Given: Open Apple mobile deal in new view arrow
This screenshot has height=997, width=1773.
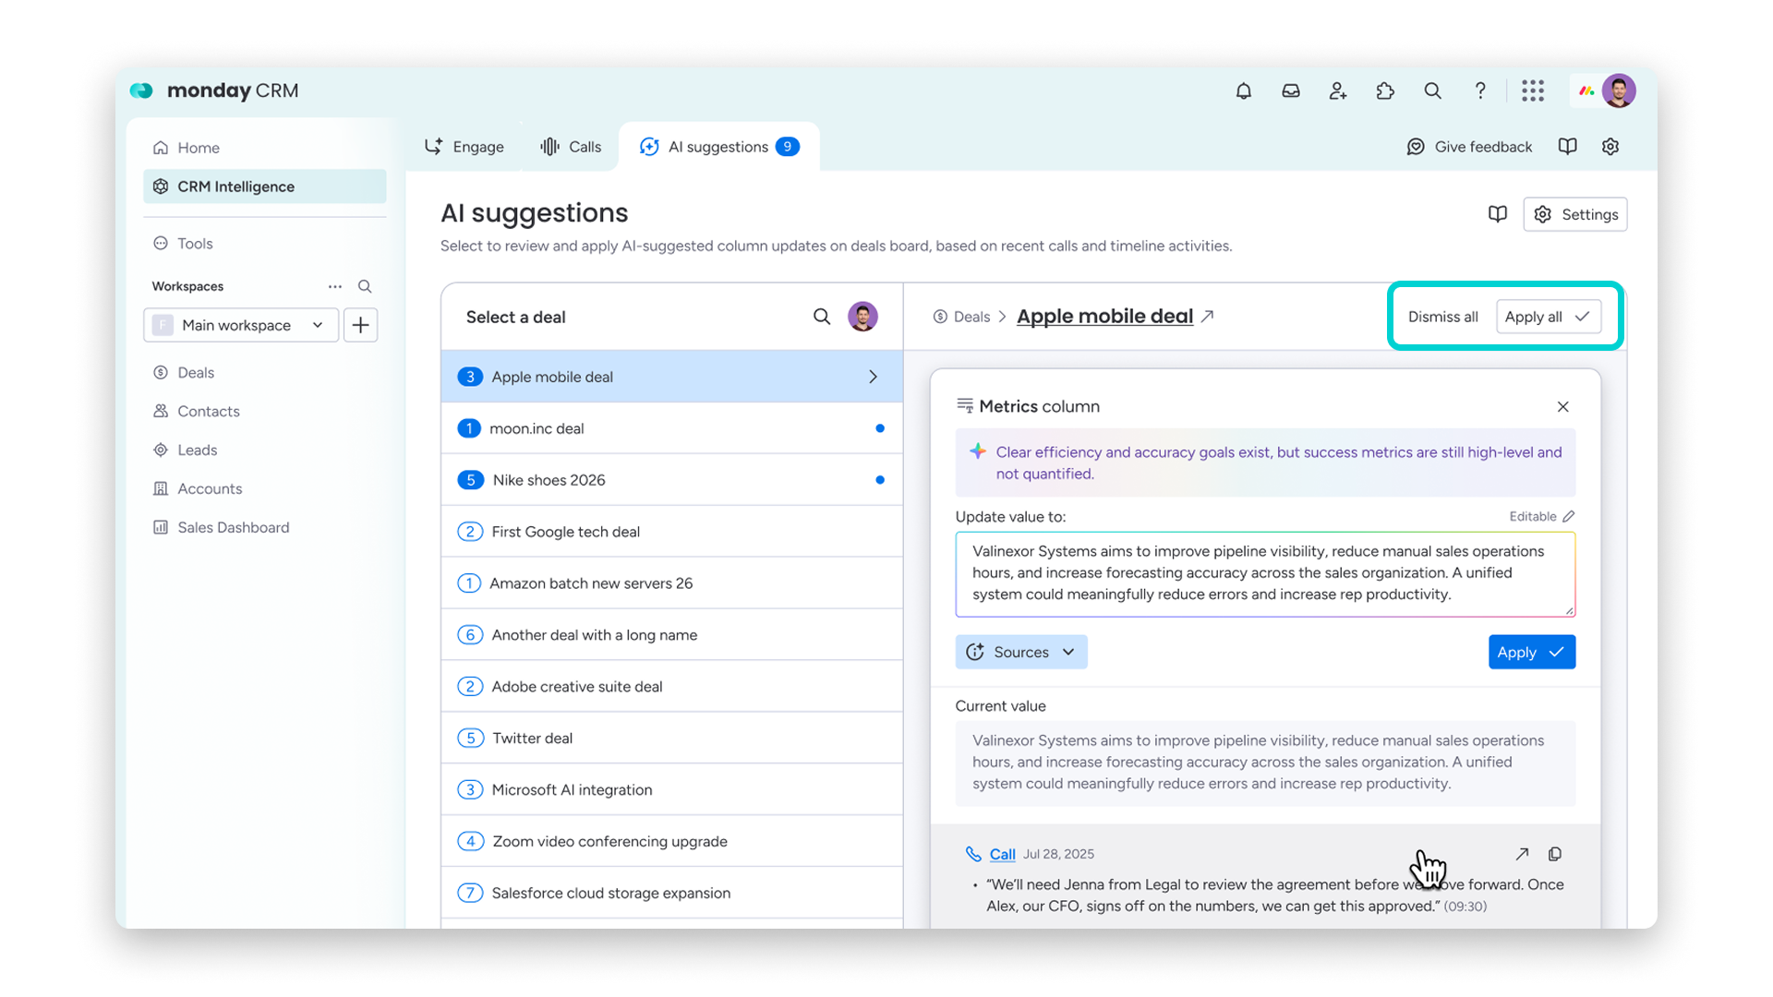Looking at the screenshot, I should (x=1208, y=316).
